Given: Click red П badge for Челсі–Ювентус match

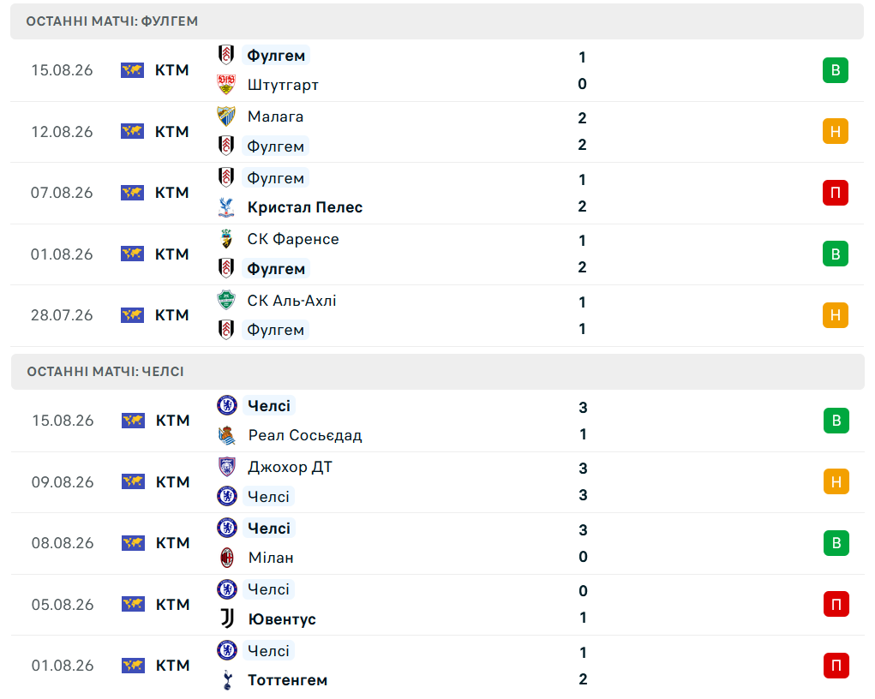Looking at the screenshot, I should pos(836,604).
